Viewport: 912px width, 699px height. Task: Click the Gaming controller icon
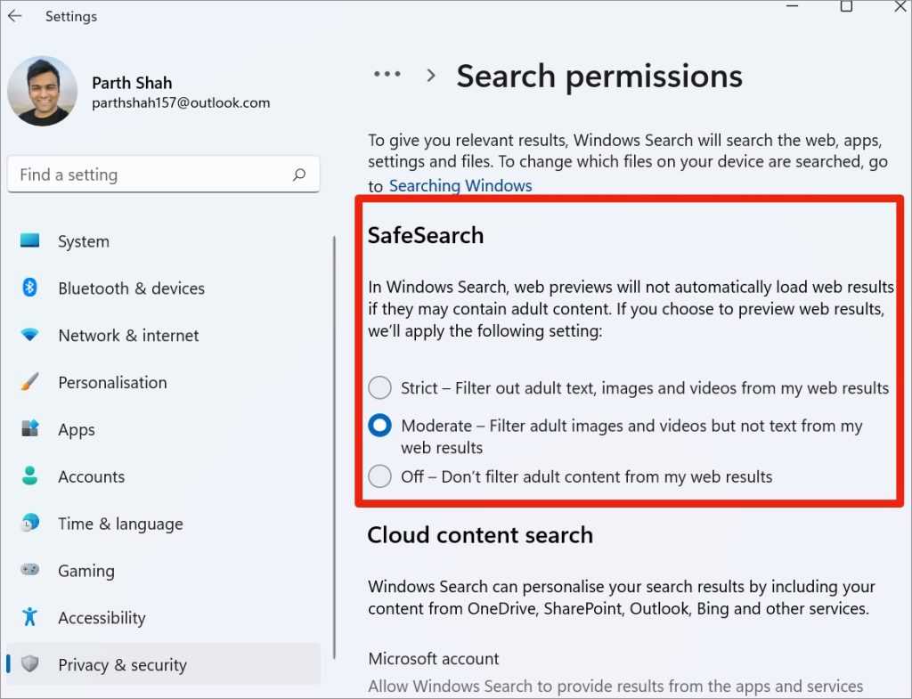coord(30,570)
